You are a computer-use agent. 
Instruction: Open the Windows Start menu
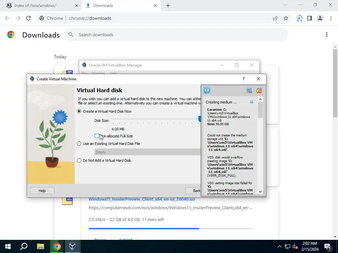(x=8, y=246)
